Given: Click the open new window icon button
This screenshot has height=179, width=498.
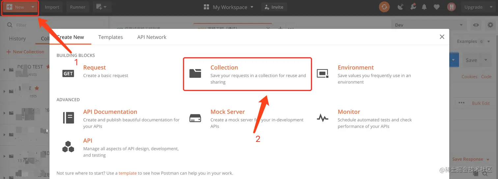Looking at the screenshot, I should point(101,7).
